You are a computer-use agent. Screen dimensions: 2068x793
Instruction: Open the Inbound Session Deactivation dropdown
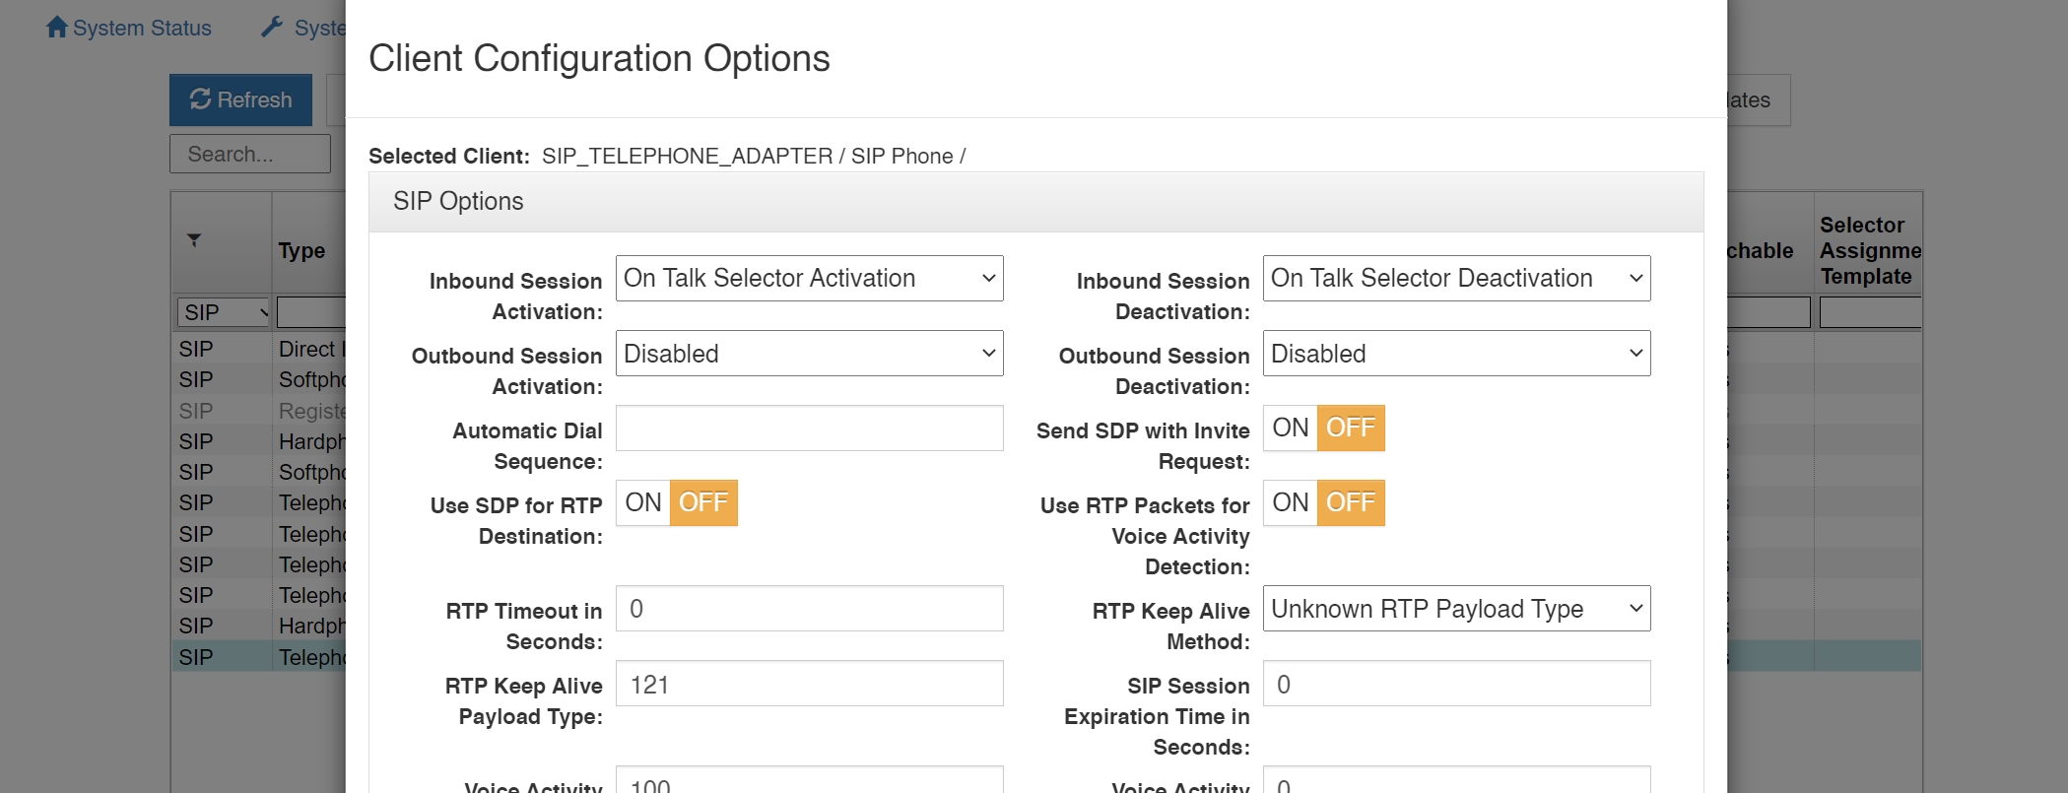tap(1455, 278)
